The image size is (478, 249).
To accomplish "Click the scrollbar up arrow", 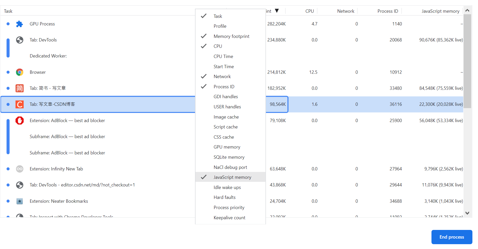I will (467, 10).
